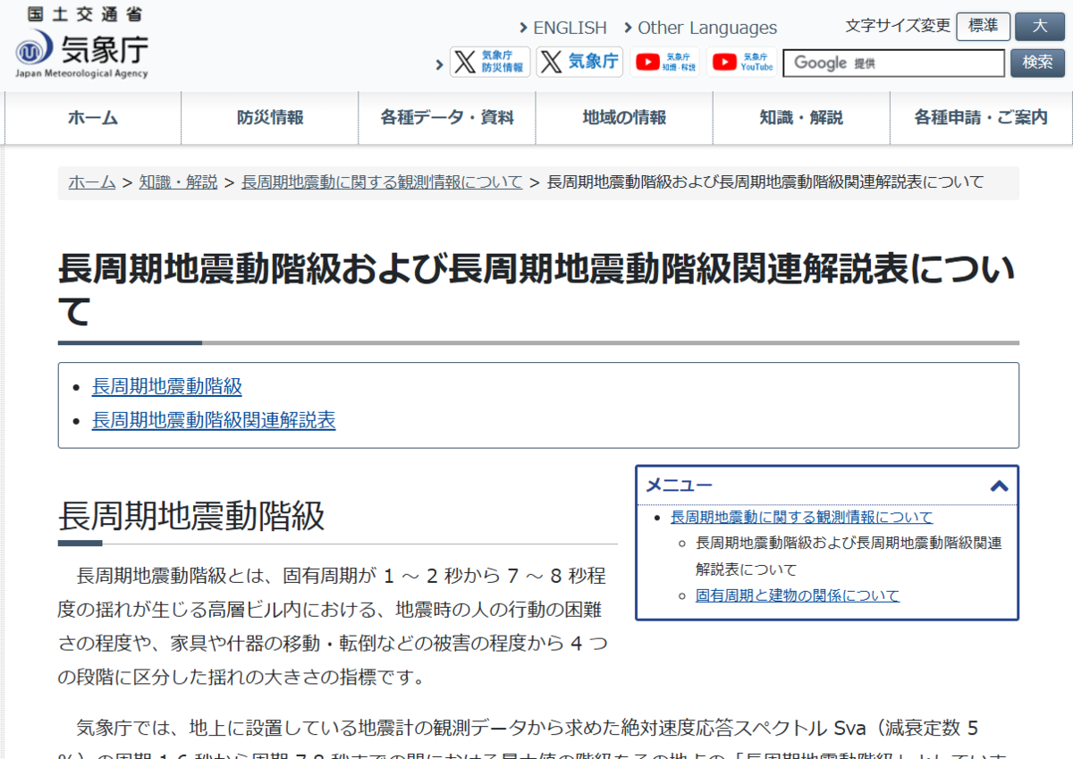This screenshot has height=759, width=1073.
Task: Click the main page title heading
Action: 536,290
